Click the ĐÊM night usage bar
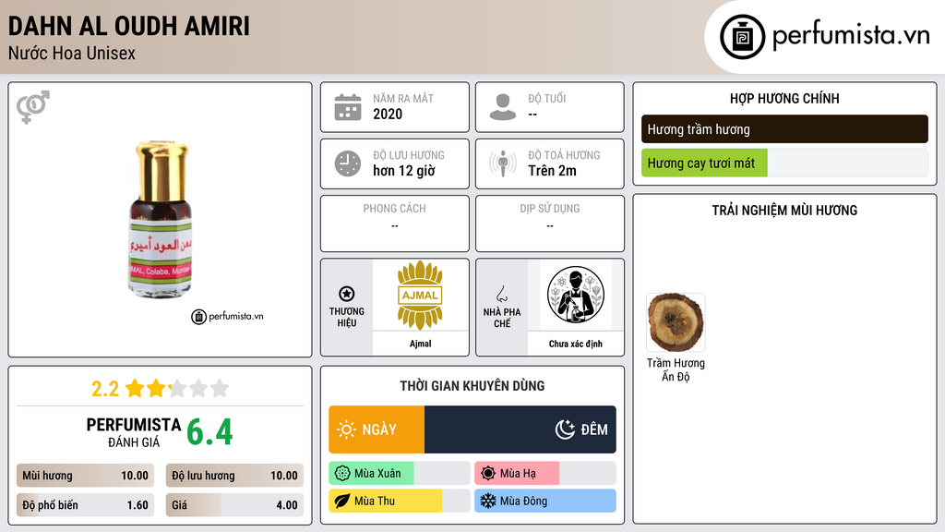 point(520,429)
